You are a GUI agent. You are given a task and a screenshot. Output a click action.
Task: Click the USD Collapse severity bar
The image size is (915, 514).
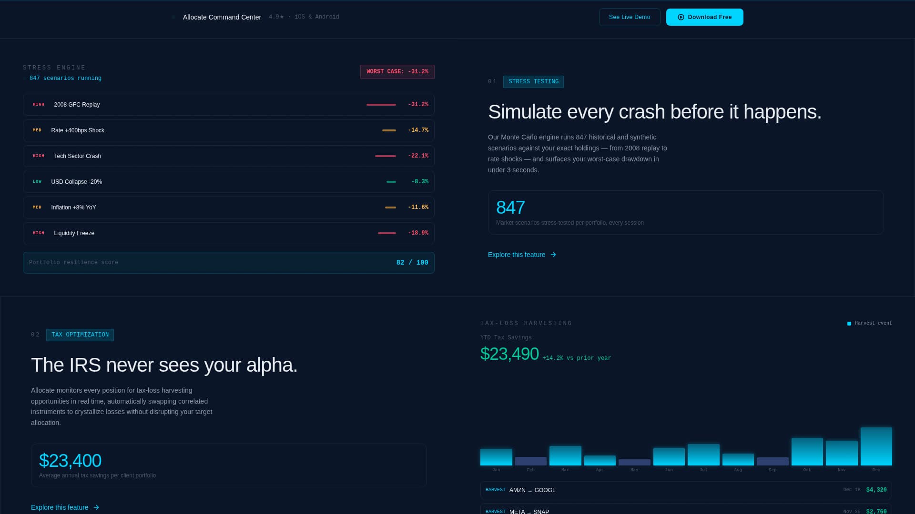(391, 182)
